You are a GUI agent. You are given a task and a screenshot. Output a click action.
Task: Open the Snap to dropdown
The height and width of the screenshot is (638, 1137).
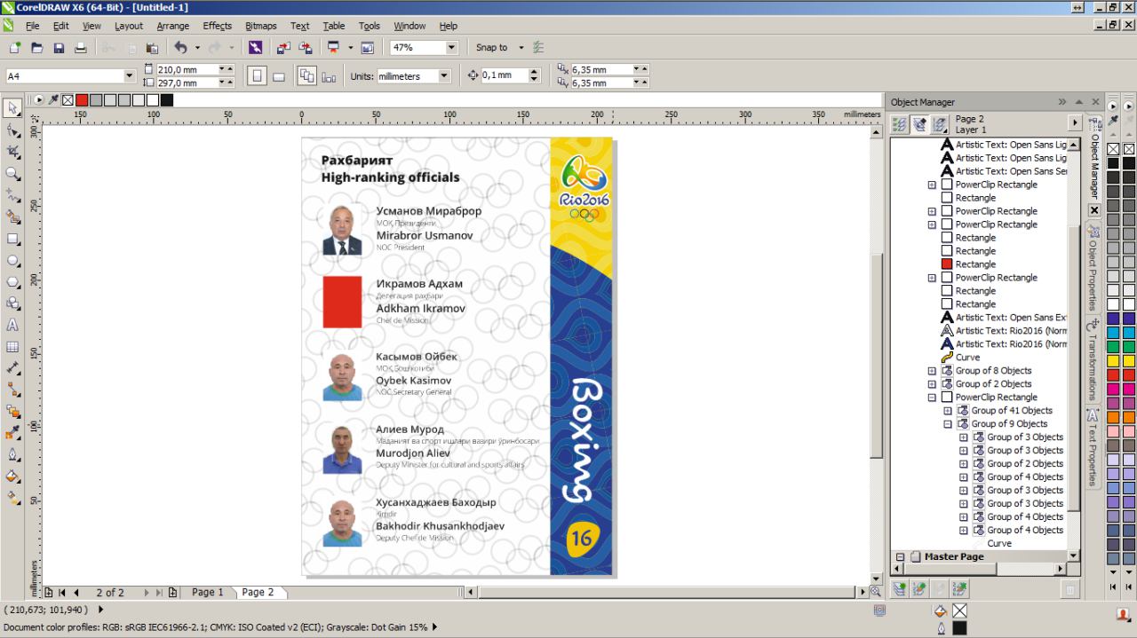point(521,47)
